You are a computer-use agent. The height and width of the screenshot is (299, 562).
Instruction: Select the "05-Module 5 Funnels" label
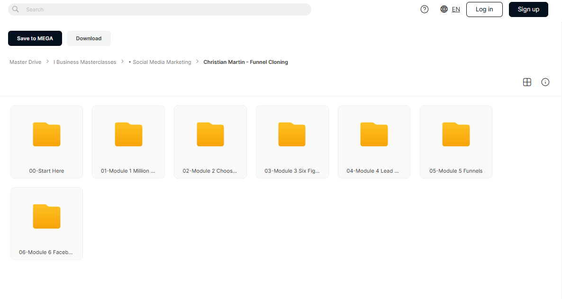pos(456,171)
